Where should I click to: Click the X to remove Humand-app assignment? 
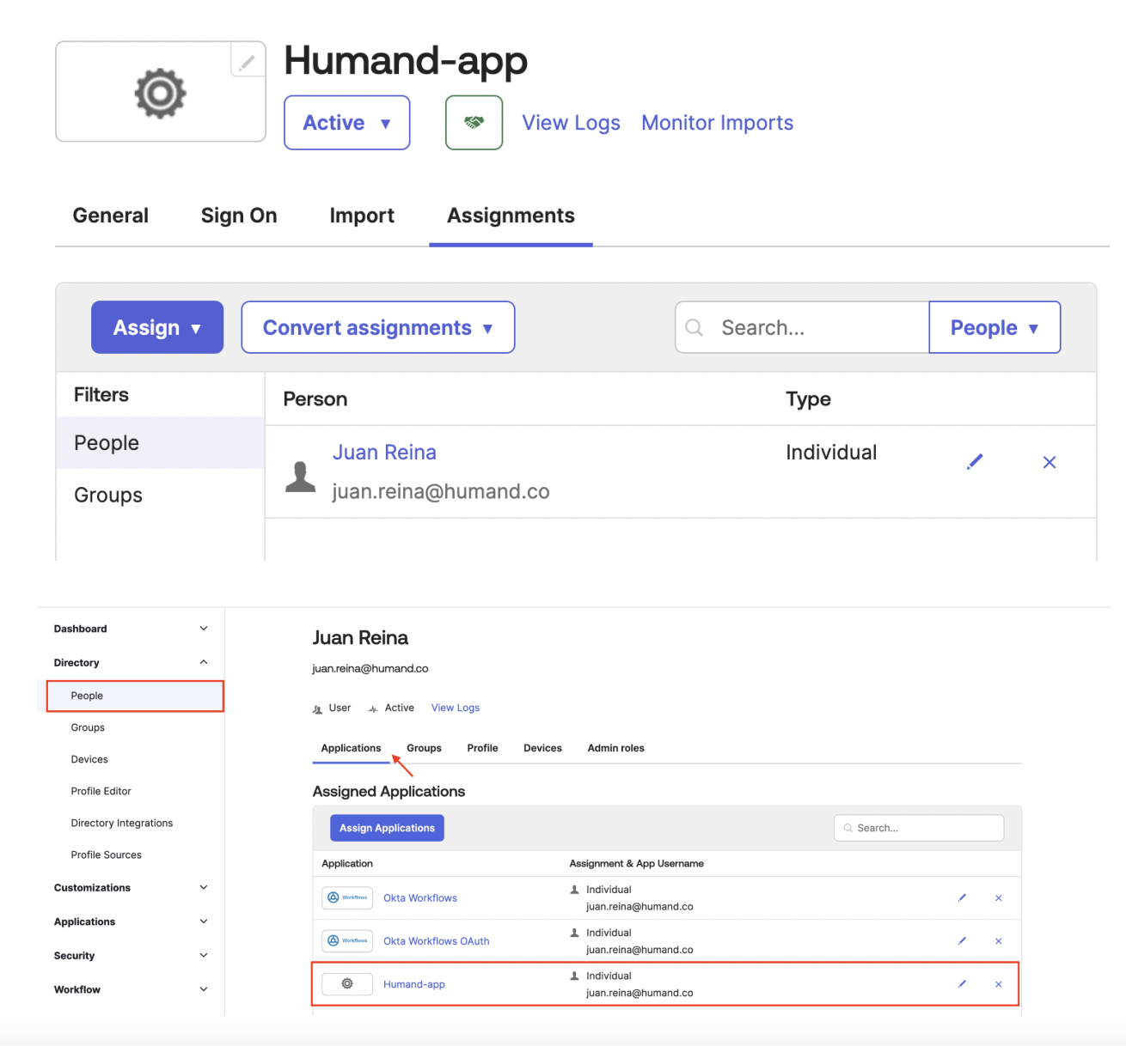click(999, 983)
